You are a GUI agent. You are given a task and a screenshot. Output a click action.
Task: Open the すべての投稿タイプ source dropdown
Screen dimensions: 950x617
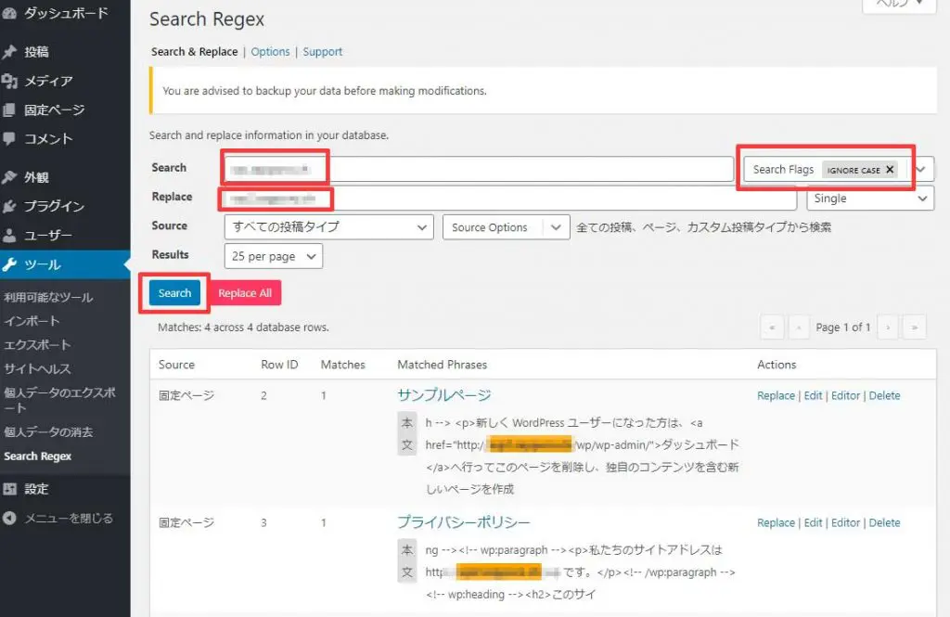point(329,227)
